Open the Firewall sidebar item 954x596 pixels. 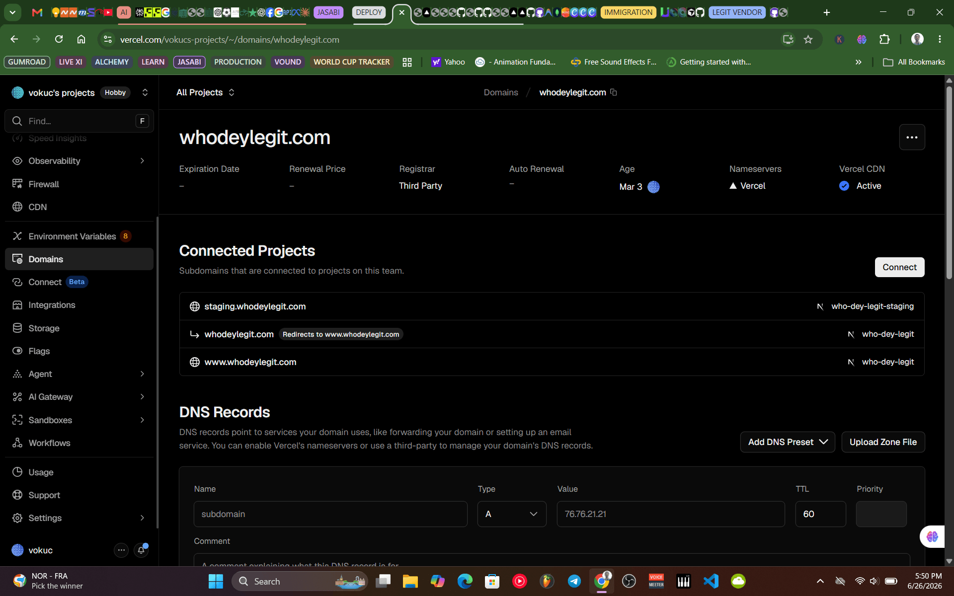point(79,184)
